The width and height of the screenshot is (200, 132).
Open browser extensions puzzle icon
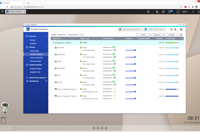(193, 7)
